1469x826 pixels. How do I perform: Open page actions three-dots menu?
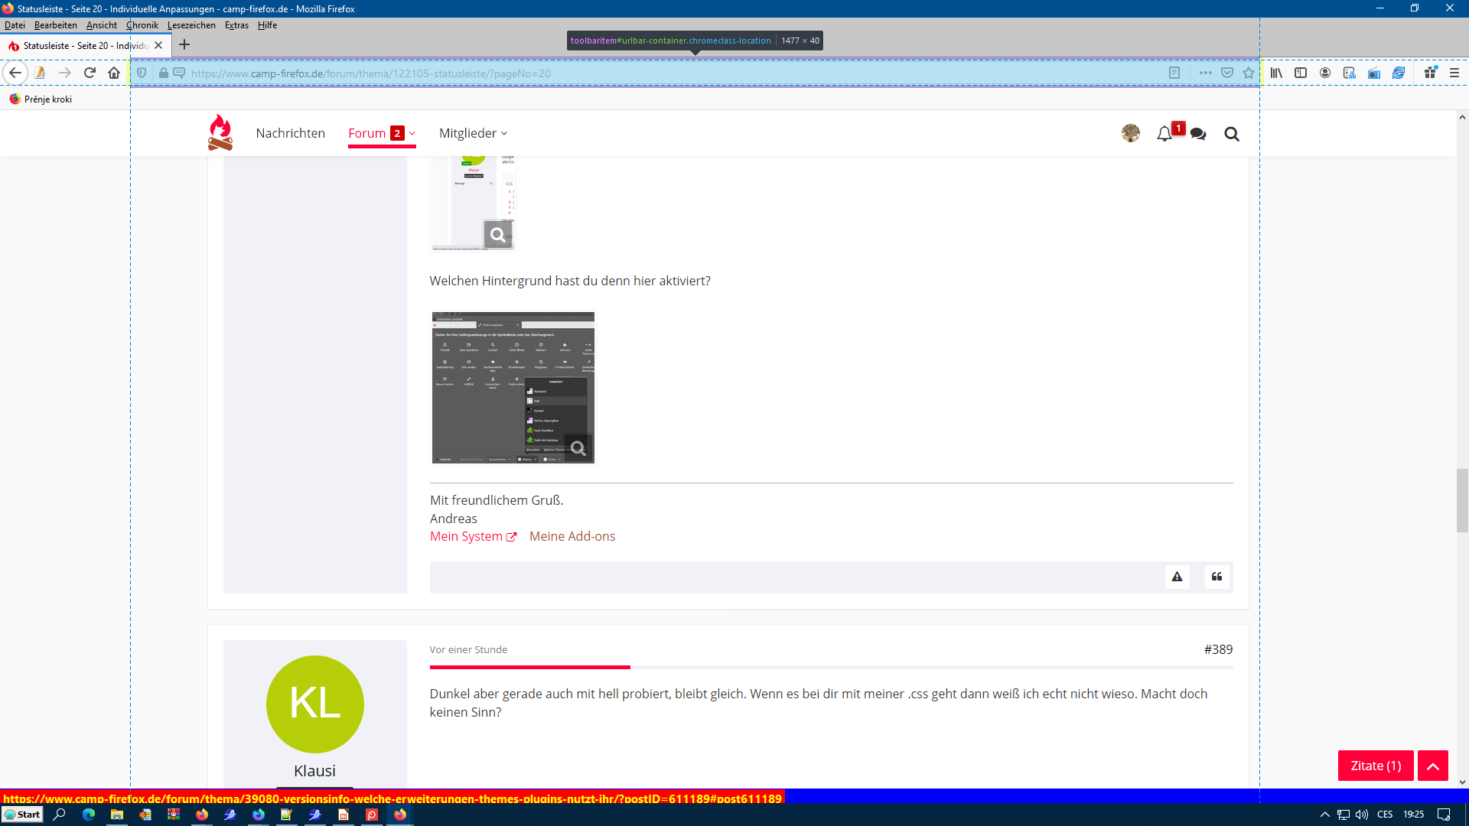[x=1206, y=73]
